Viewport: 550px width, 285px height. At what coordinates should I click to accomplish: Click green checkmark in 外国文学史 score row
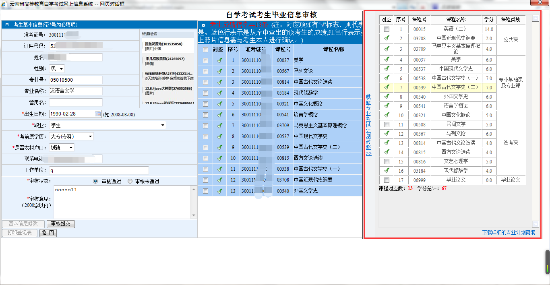[x=219, y=191]
